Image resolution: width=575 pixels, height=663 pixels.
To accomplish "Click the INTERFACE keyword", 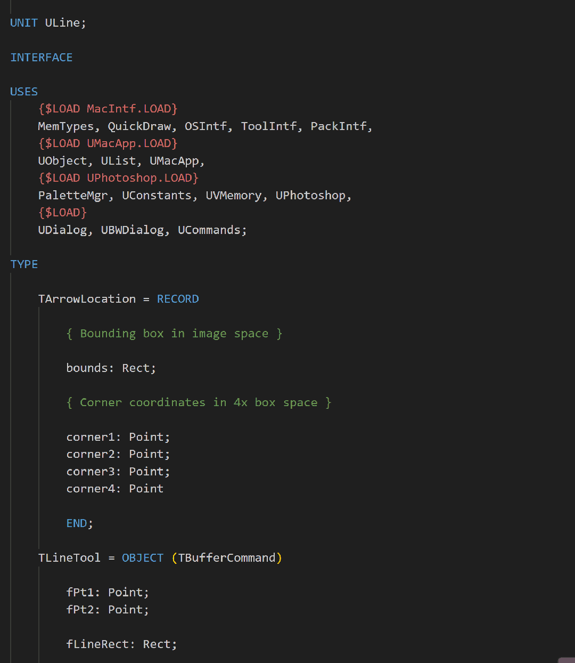I will [42, 58].
